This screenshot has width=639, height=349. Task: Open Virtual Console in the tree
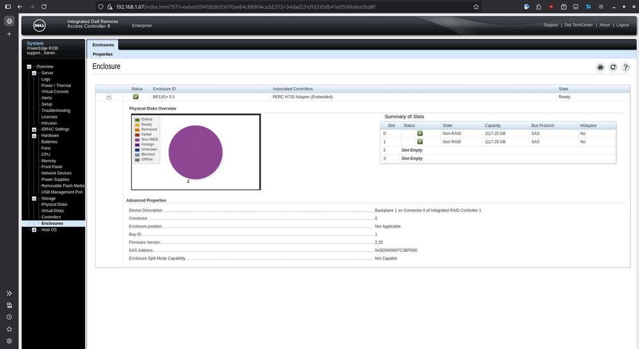[55, 92]
